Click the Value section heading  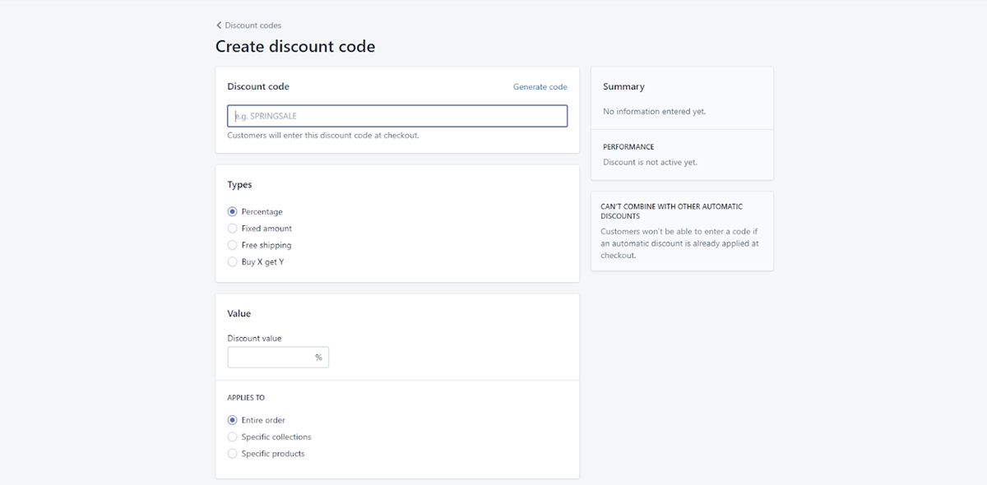(x=239, y=313)
